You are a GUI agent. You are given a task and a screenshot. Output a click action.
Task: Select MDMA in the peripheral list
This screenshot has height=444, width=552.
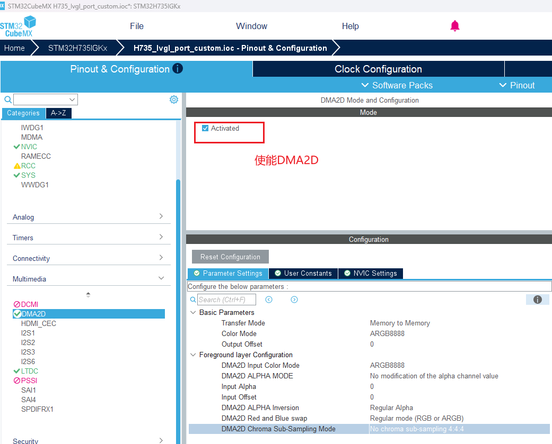point(32,137)
